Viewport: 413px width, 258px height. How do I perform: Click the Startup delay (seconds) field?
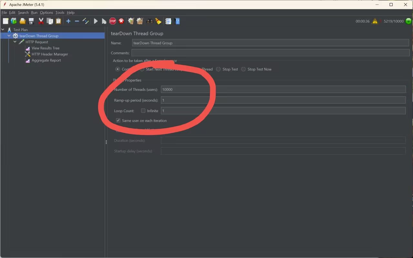point(283,151)
